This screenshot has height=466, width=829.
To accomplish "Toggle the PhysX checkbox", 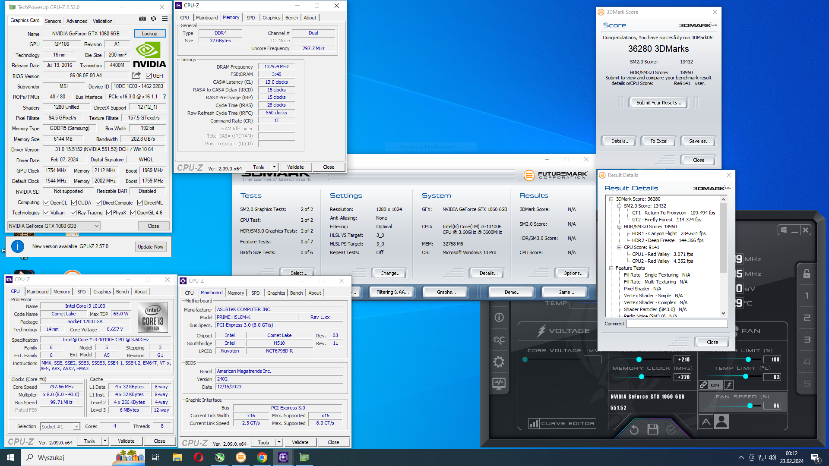I will [x=109, y=213].
